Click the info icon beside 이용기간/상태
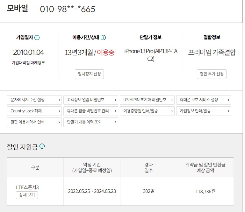 pos(103,38)
